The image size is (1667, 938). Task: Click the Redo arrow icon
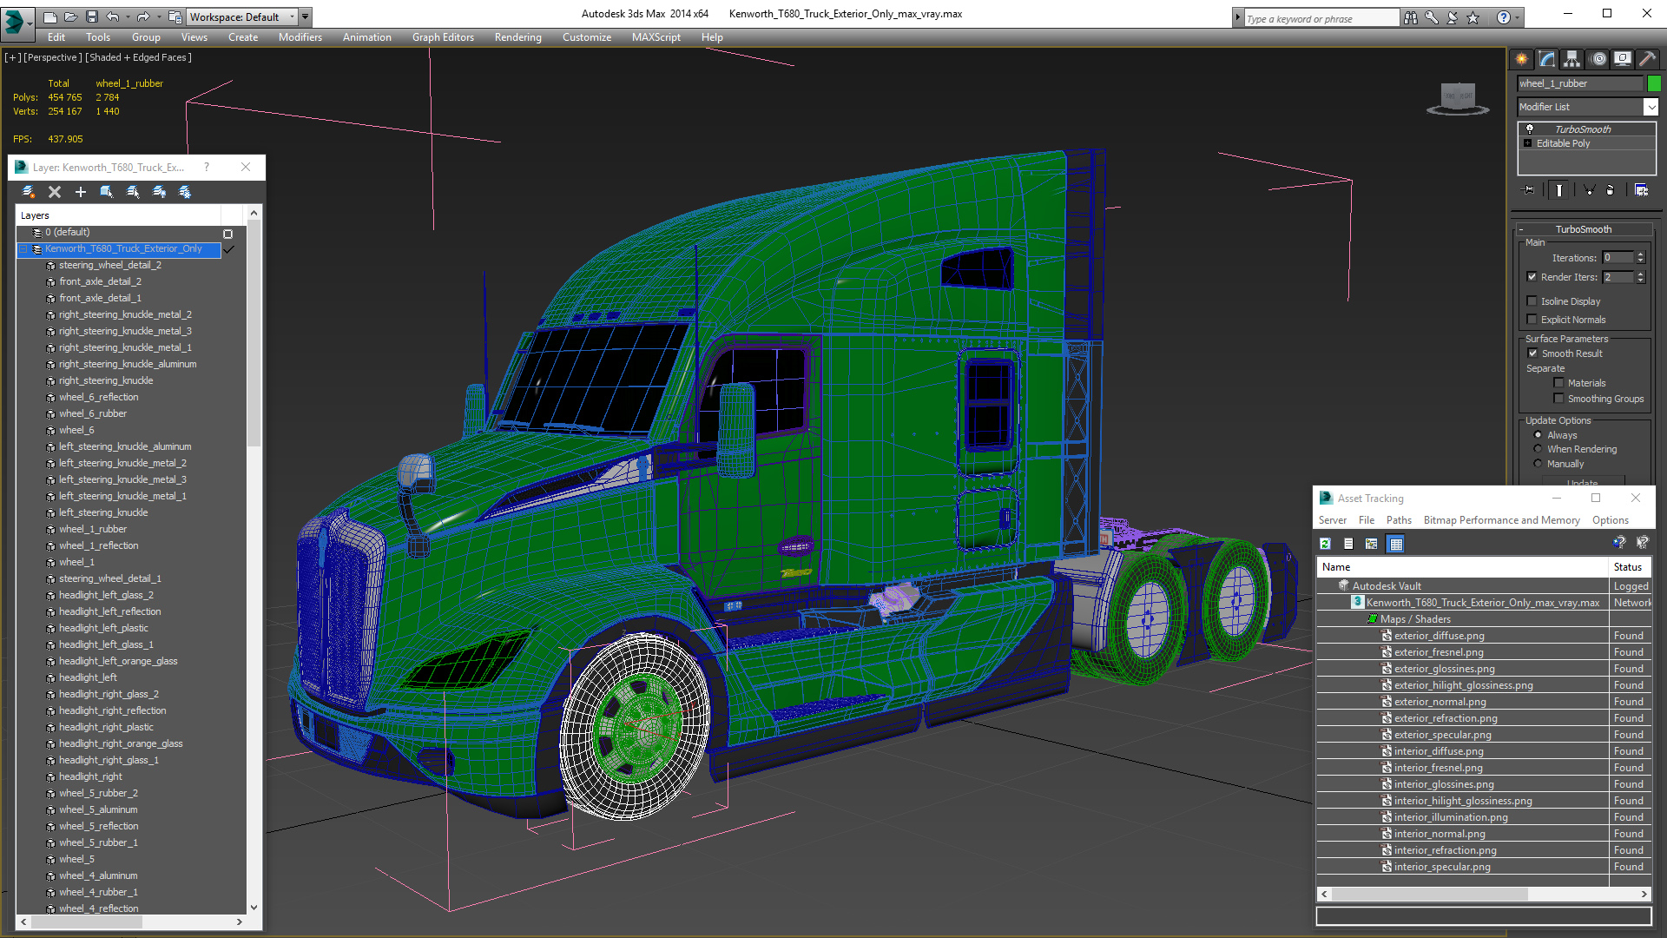pyautogui.click(x=142, y=17)
